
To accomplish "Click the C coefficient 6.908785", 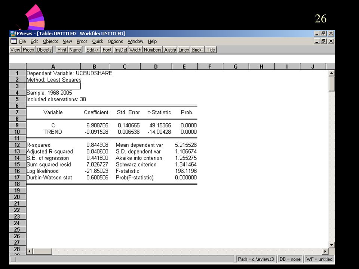I will pyautogui.click(x=97, y=126).
